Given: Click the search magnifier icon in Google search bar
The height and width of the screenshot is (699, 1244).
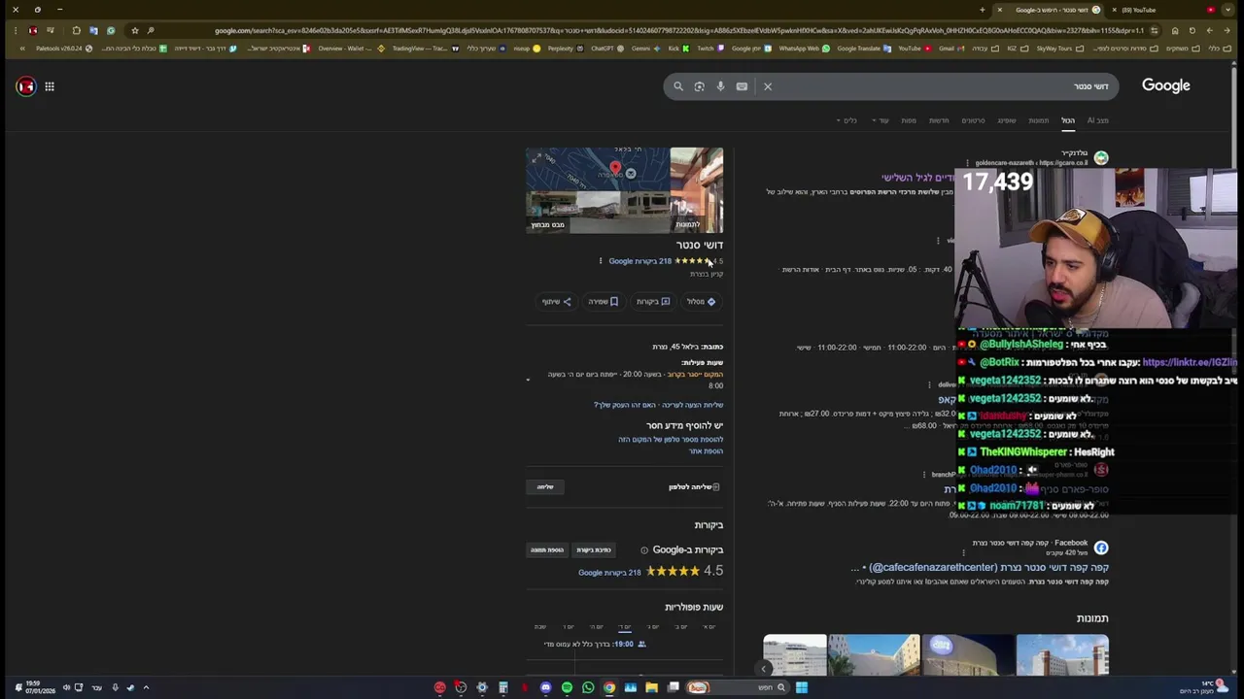Looking at the screenshot, I should pyautogui.click(x=678, y=86).
